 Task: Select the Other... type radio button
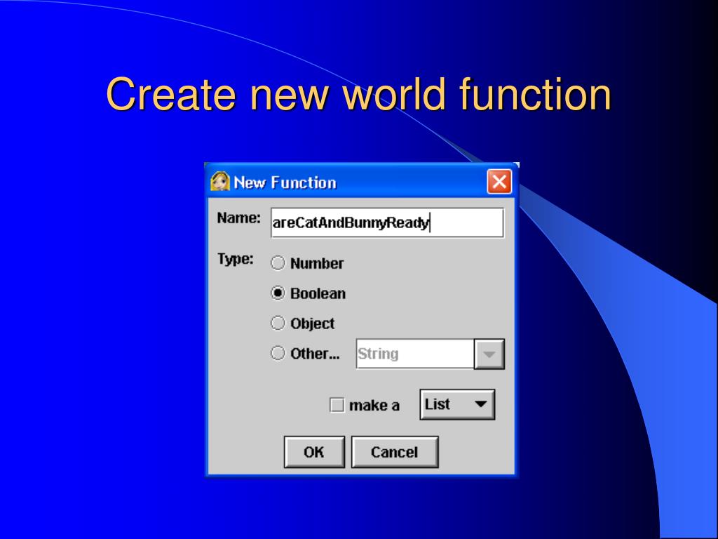coord(278,354)
